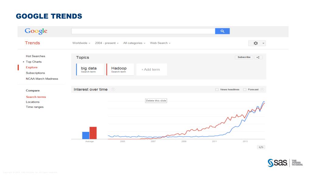This screenshot has width=311, height=175.
Task: Open the 2004 - present date dropdown
Action: click(x=107, y=43)
